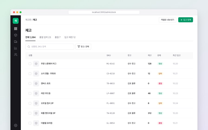Viewport: 208px width, 130px height.
Task: Click product thumbnail for 와플 핸드타월 3P
Action: click(36, 113)
